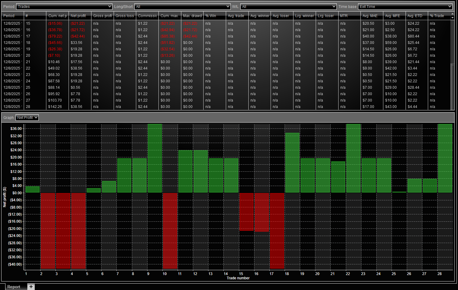Sort by the Net profit column header
The height and width of the screenshot is (290, 458).
pos(78,16)
